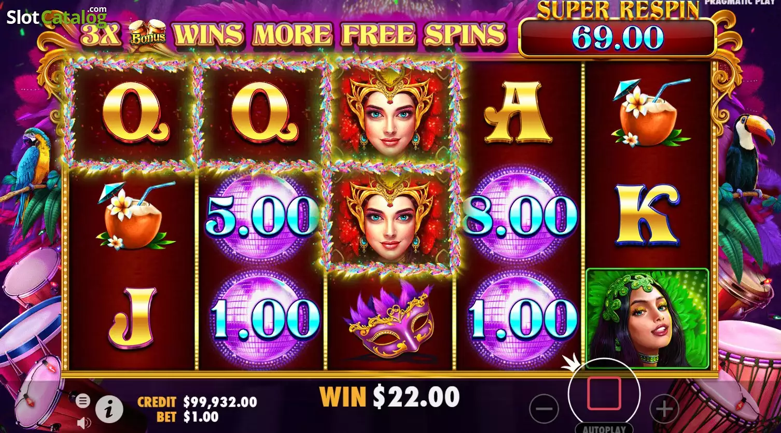Open the game info button

[109, 410]
